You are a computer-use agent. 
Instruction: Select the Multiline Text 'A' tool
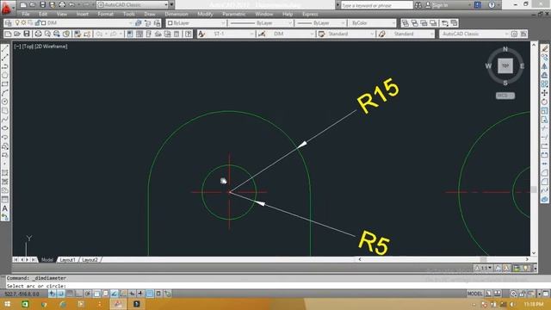coord(5,208)
